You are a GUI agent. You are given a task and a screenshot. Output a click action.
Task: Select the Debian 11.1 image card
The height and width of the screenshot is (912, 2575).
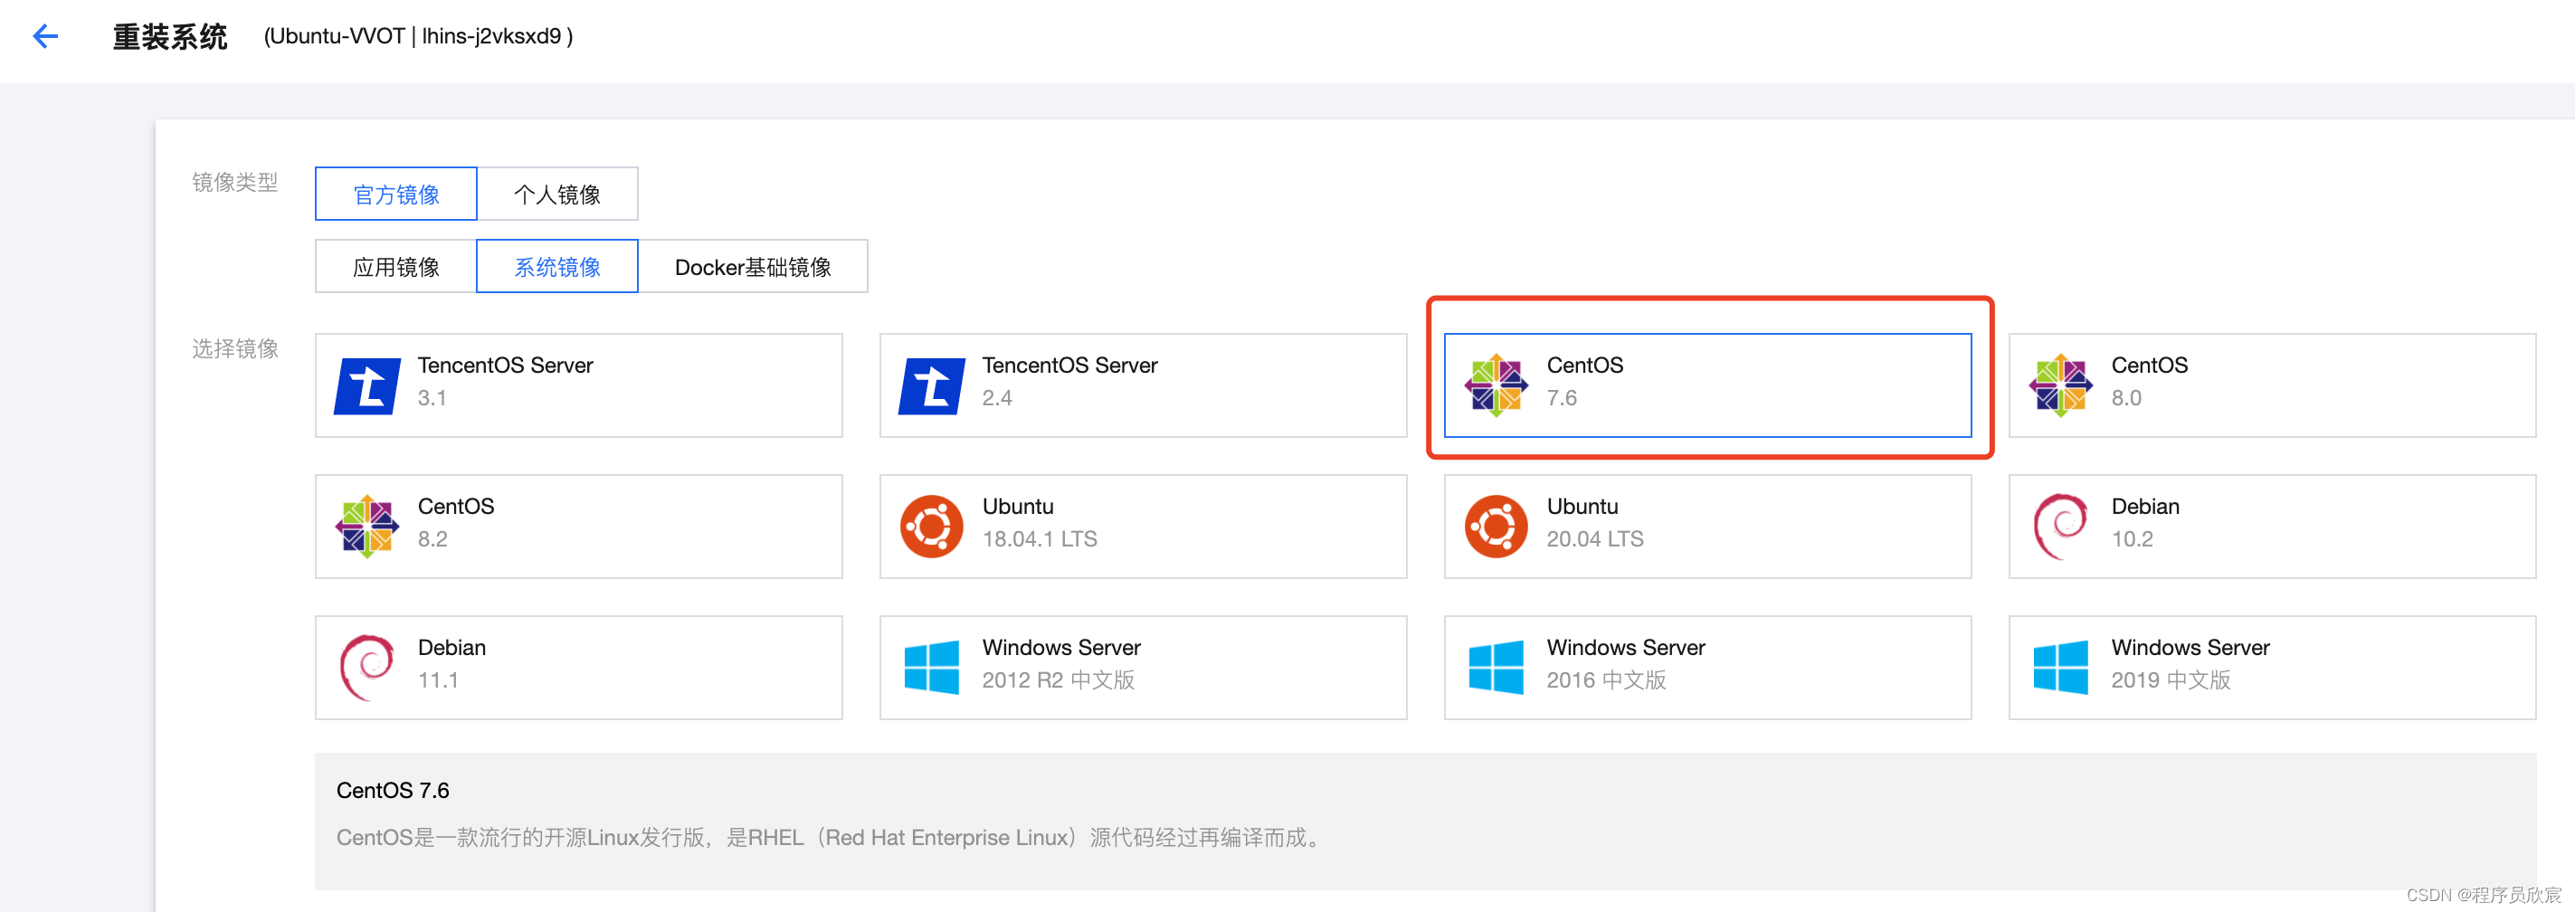point(578,666)
